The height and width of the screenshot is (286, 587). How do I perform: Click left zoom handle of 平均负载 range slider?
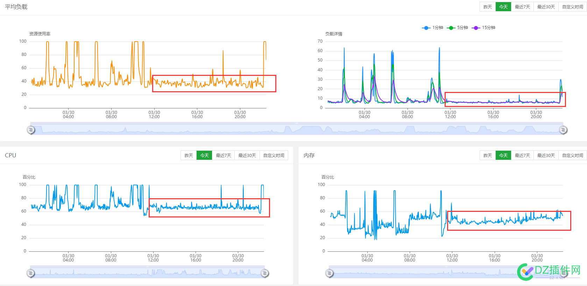click(31, 130)
